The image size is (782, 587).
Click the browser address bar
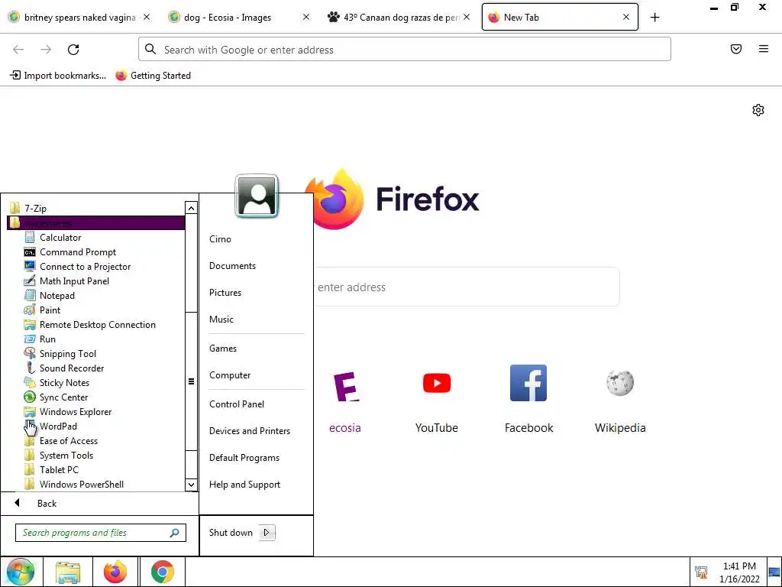point(405,50)
